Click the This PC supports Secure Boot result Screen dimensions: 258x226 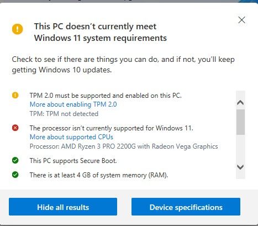point(73,161)
